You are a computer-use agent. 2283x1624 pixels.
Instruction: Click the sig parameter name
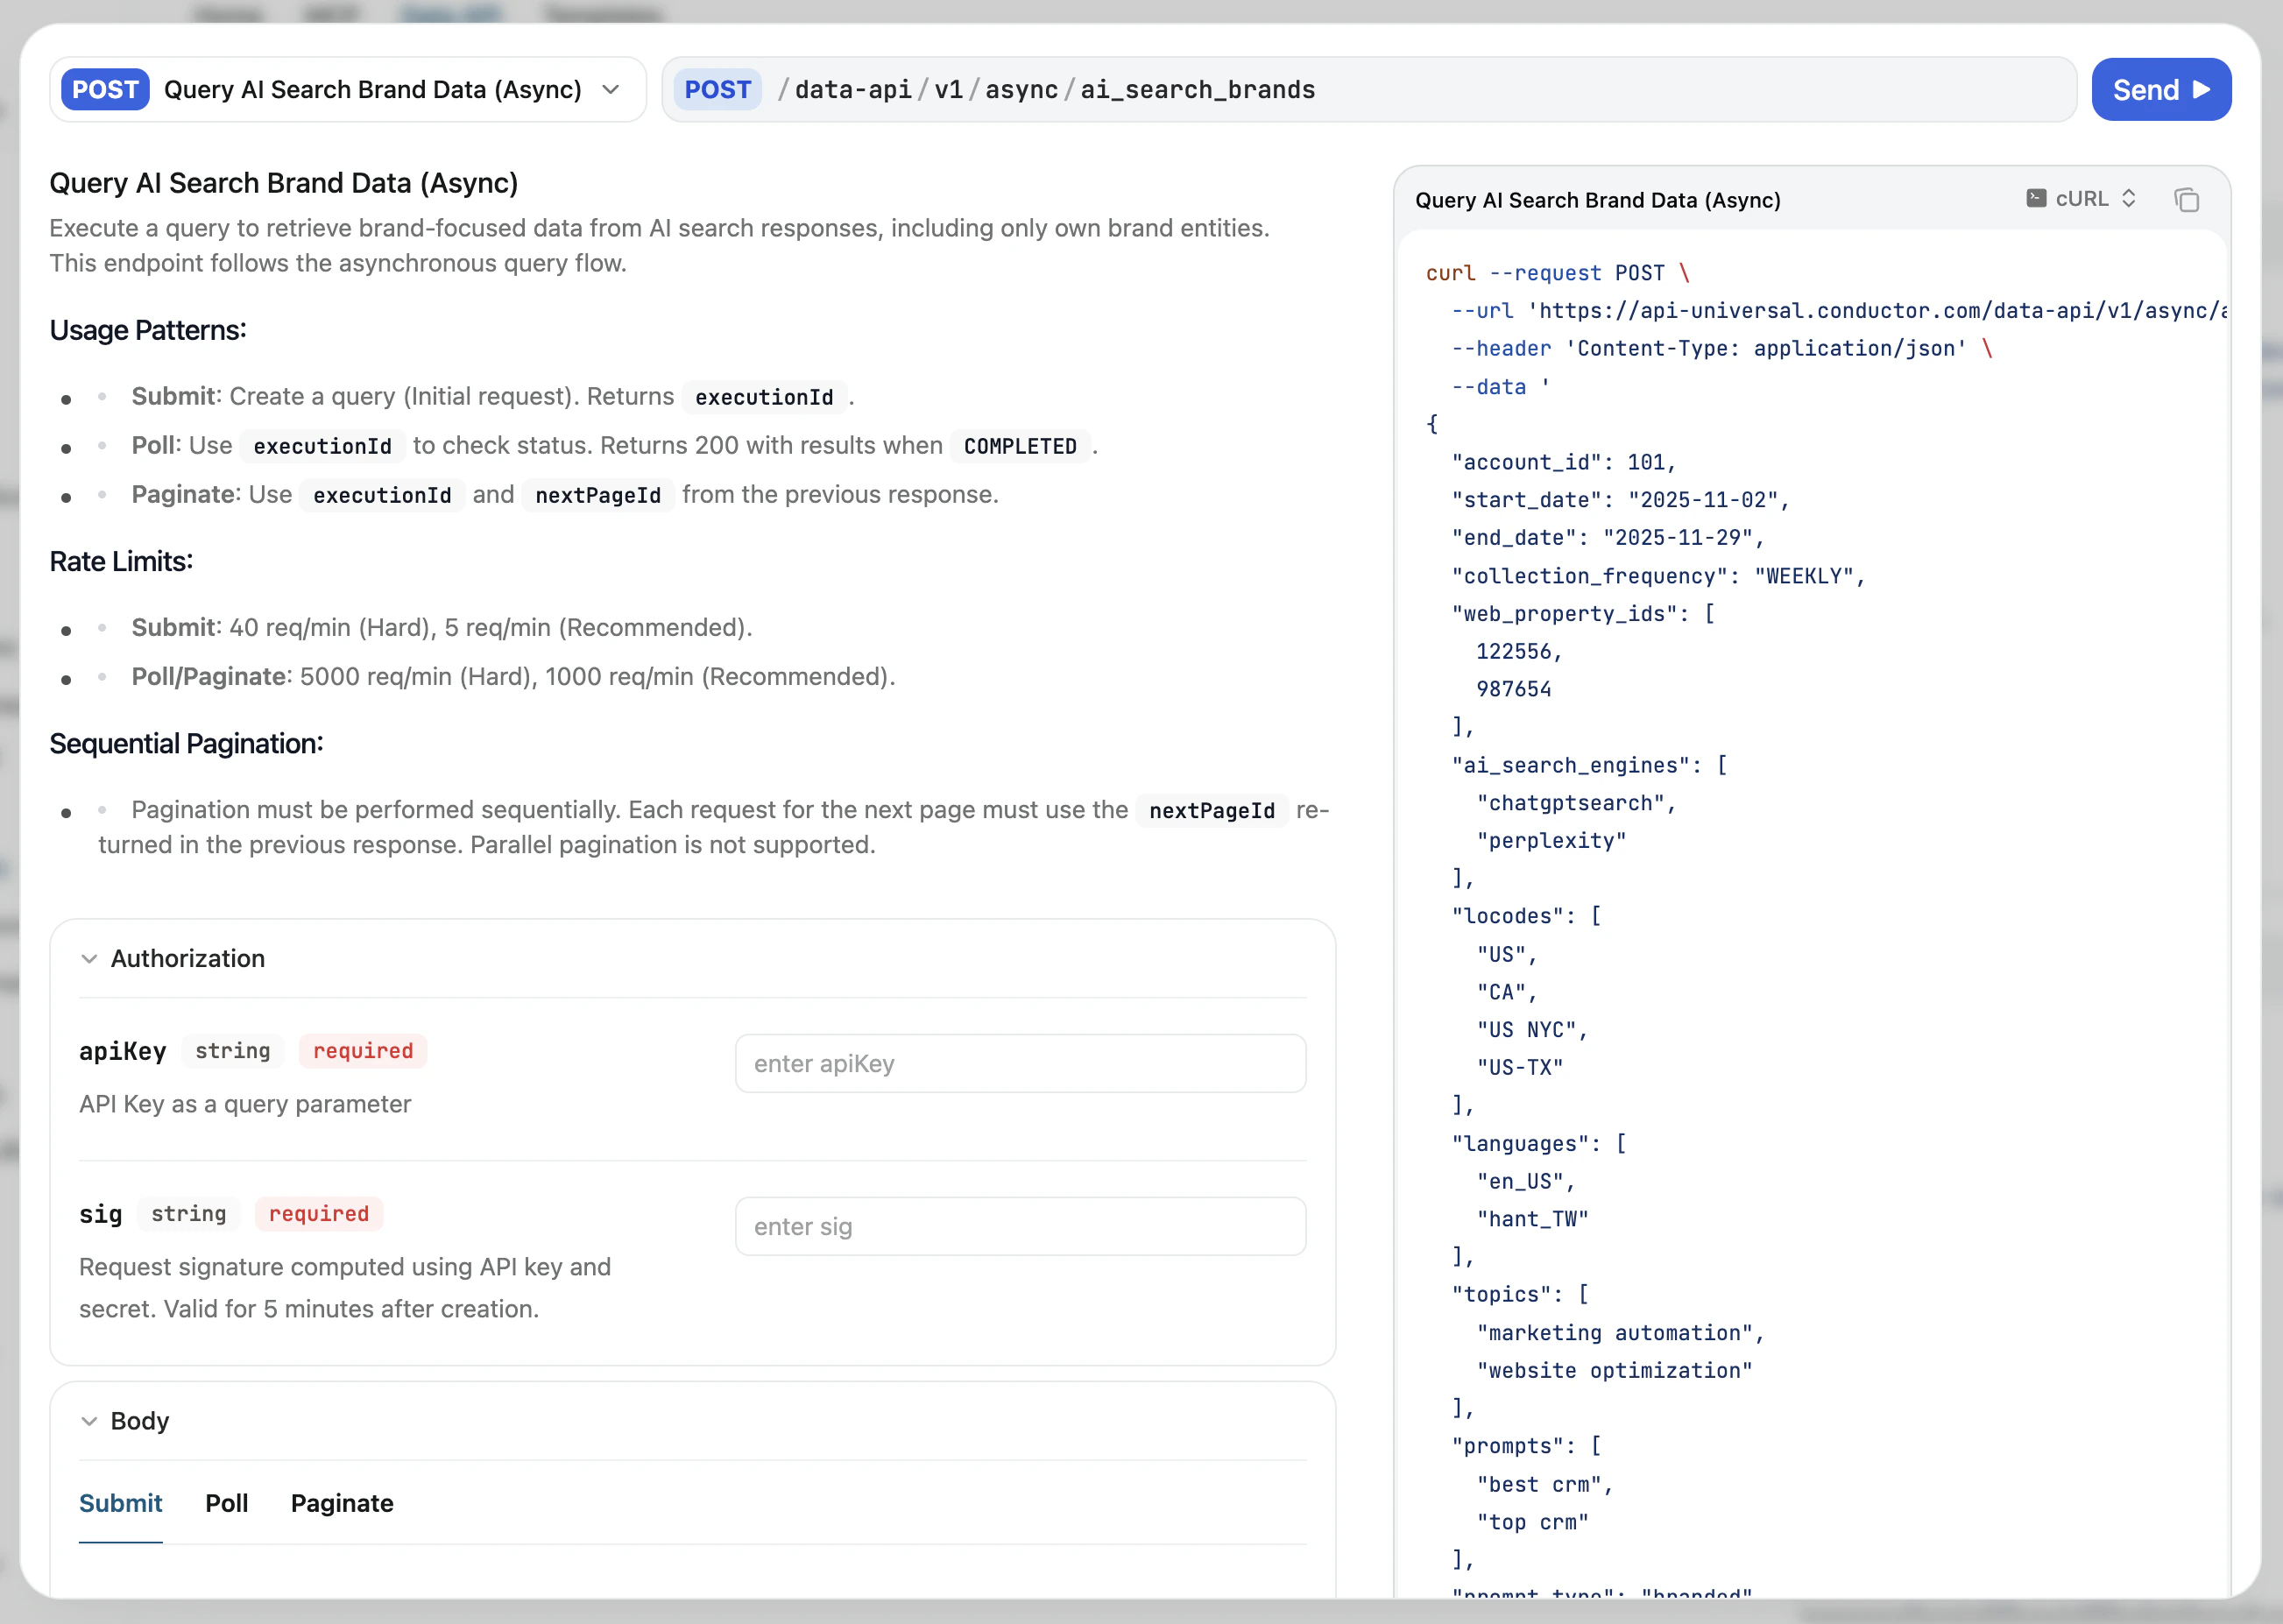tap(100, 1214)
